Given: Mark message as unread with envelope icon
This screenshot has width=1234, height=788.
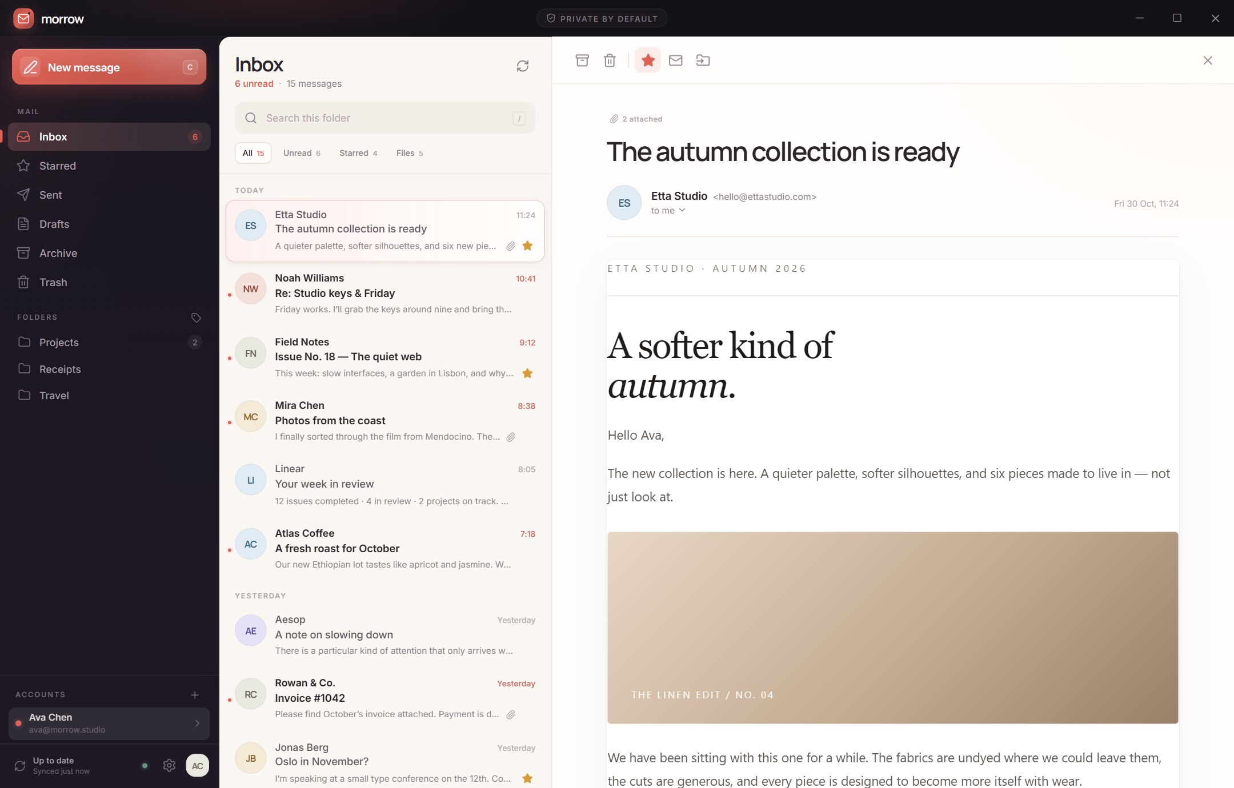Looking at the screenshot, I should pos(675,61).
